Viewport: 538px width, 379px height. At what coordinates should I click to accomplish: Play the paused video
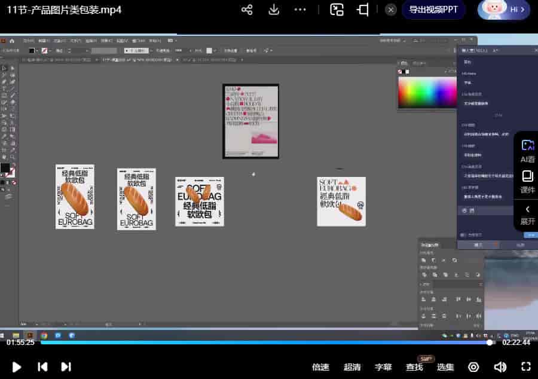pos(17,366)
